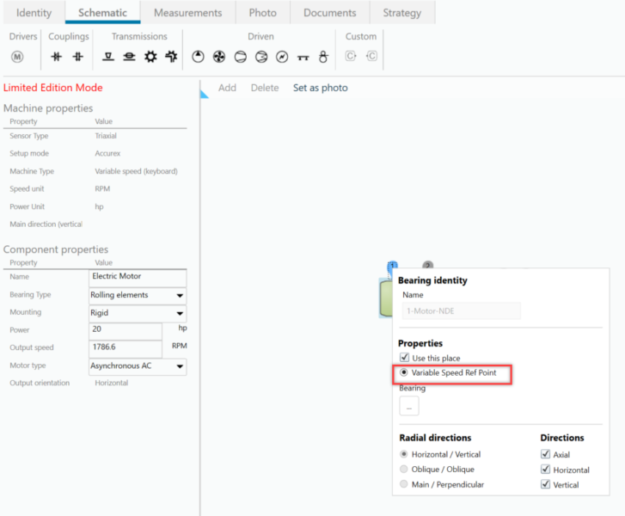
Task: Click the Set as photo button
Action: (320, 88)
